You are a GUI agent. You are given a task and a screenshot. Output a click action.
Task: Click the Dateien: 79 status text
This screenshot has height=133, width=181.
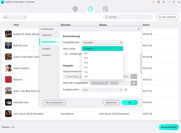8,127
